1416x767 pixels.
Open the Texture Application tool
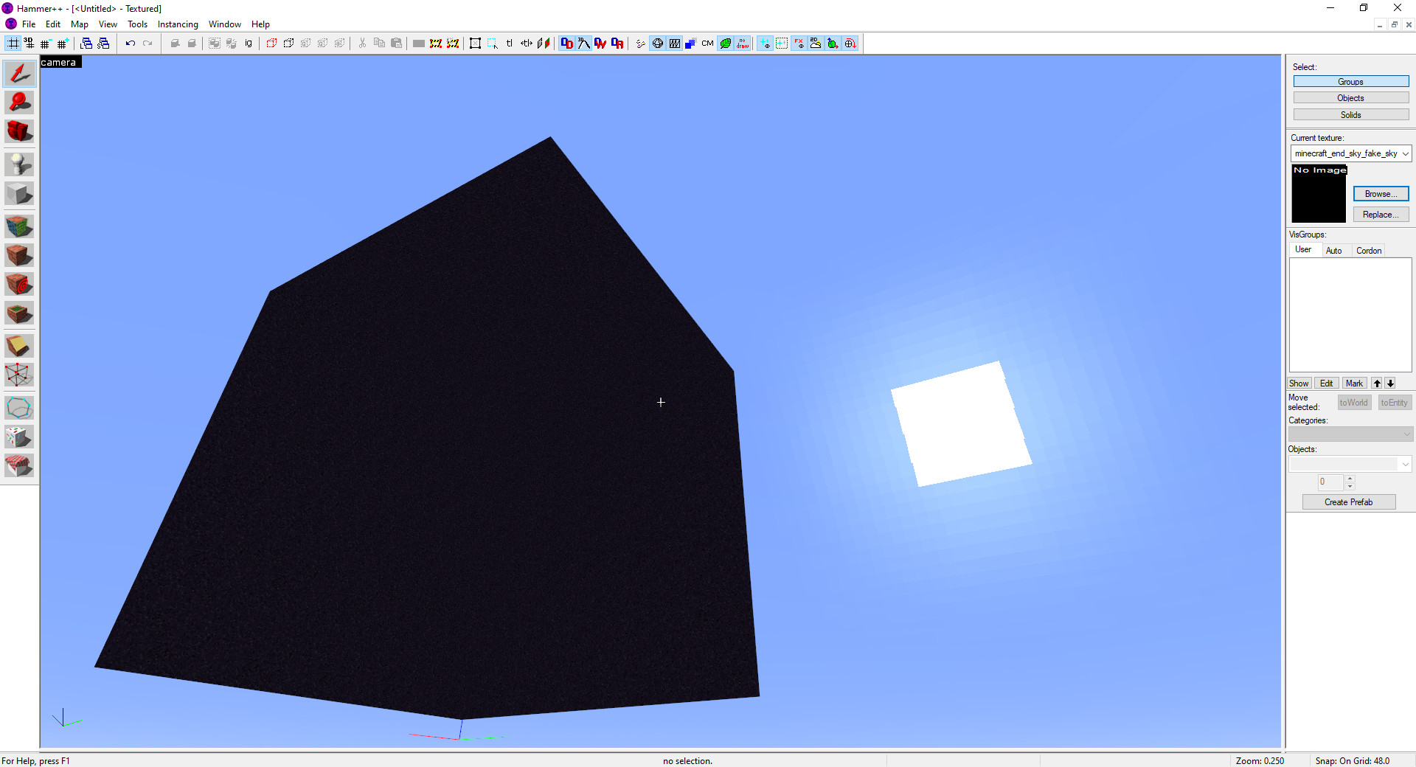click(18, 226)
